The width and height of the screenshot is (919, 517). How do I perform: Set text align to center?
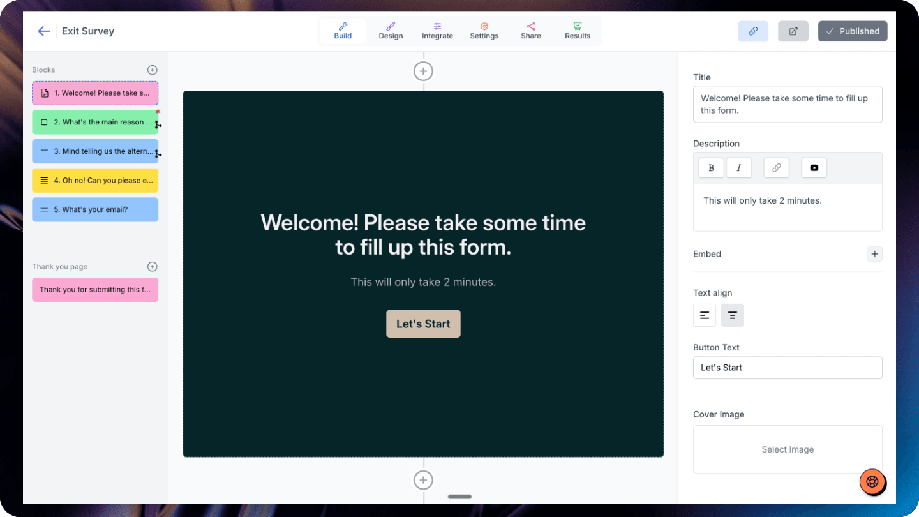click(x=732, y=315)
